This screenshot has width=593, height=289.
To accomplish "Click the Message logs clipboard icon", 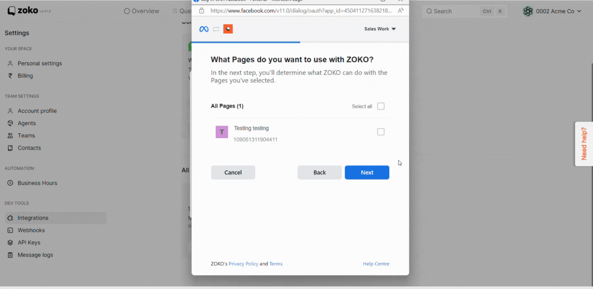I will pos(10,255).
